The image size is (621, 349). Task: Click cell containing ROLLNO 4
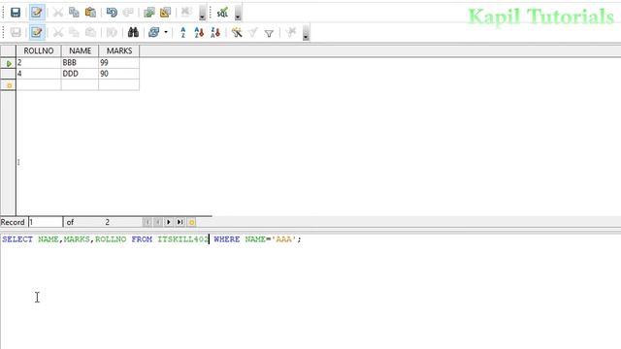point(39,74)
